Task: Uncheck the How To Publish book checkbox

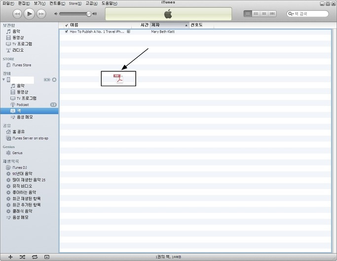Action: [67, 32]
